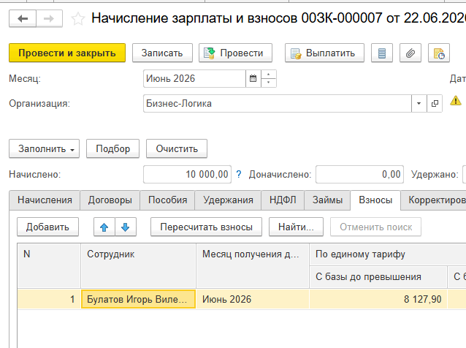Click the Июнь 2026 cell in the table row
This screenshot has height=348, width=466.
point(253,299)
